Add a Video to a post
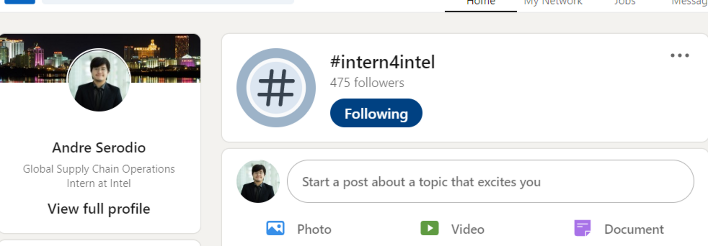The image size is (708, 246). 452,229
